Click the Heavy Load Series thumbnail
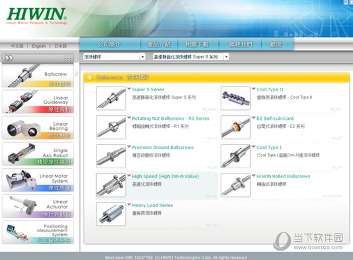 coord(111,214)
